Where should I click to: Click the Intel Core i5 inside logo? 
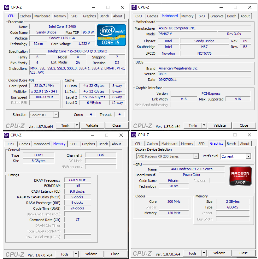[111, 35]
